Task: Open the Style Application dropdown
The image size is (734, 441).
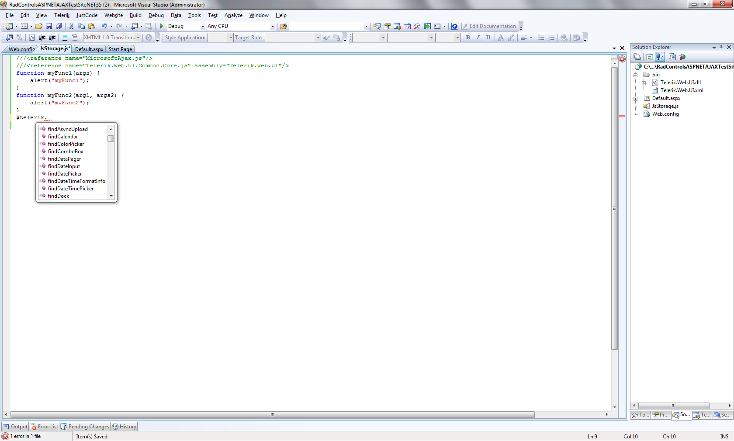Action: 231,38
